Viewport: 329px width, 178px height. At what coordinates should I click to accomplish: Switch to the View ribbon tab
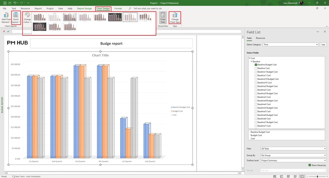point(60,8)
